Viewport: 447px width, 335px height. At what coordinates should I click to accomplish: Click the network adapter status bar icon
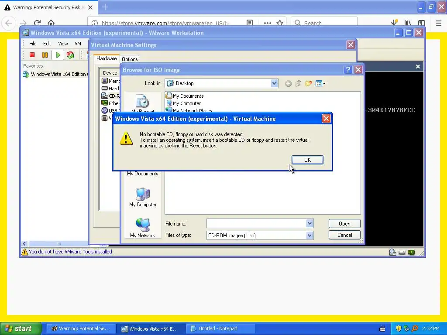click(x=411, y=253)
